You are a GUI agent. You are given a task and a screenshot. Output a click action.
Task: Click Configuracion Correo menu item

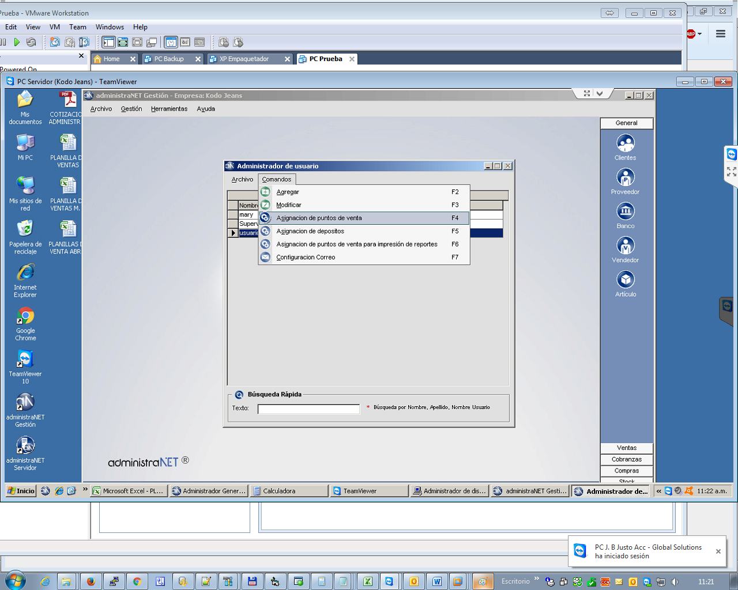[306, 258]
